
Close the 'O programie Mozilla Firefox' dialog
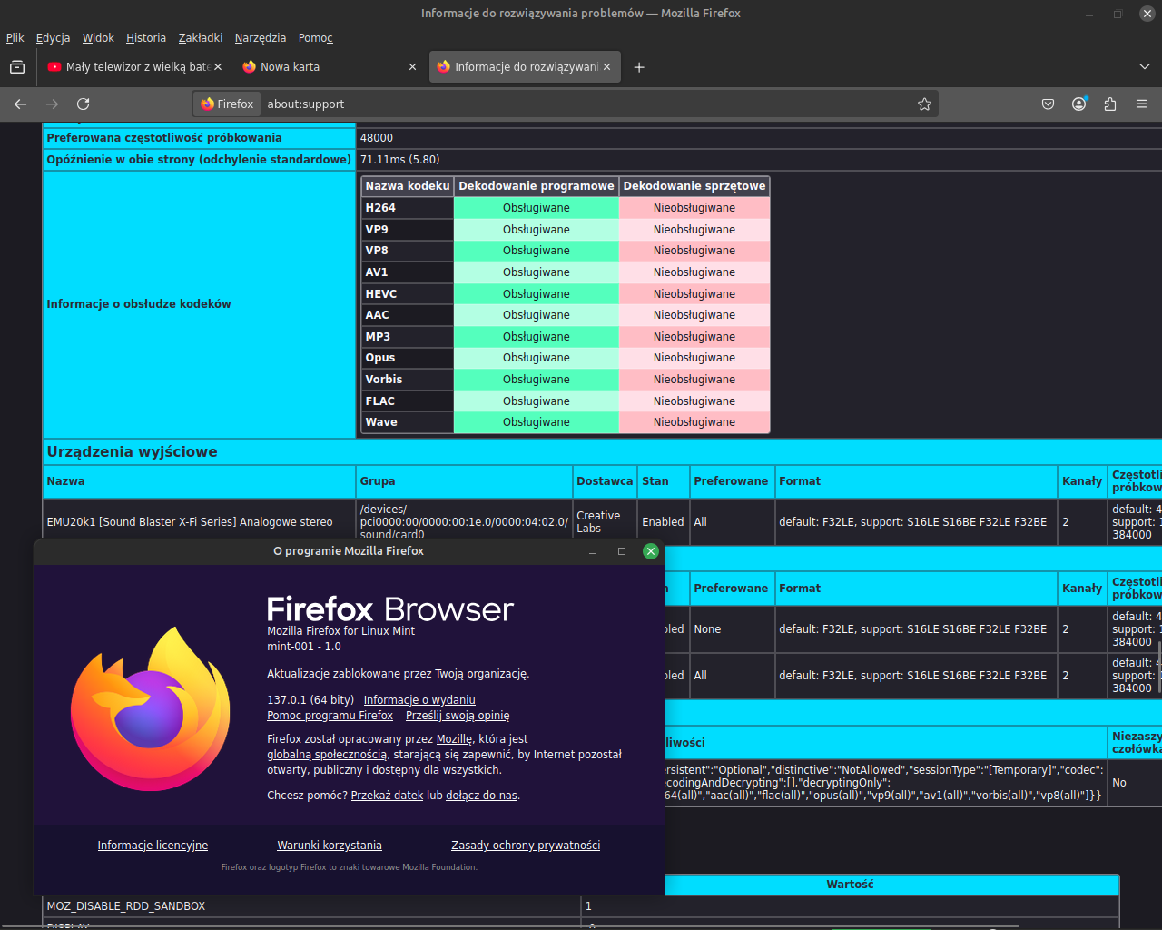tap(651, 551)
